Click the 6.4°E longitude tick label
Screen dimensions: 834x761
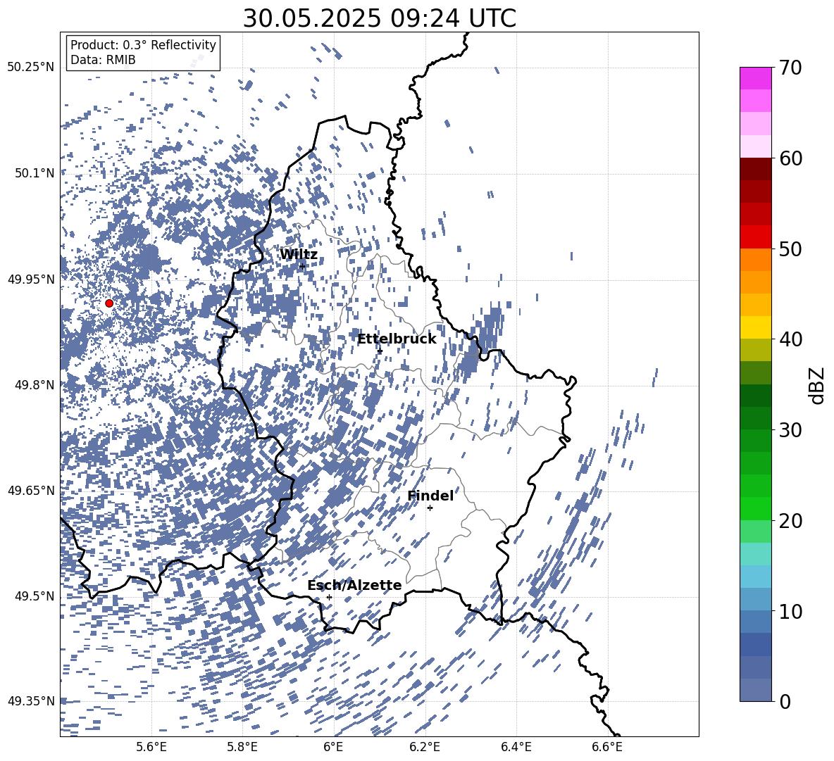point(516,747)
